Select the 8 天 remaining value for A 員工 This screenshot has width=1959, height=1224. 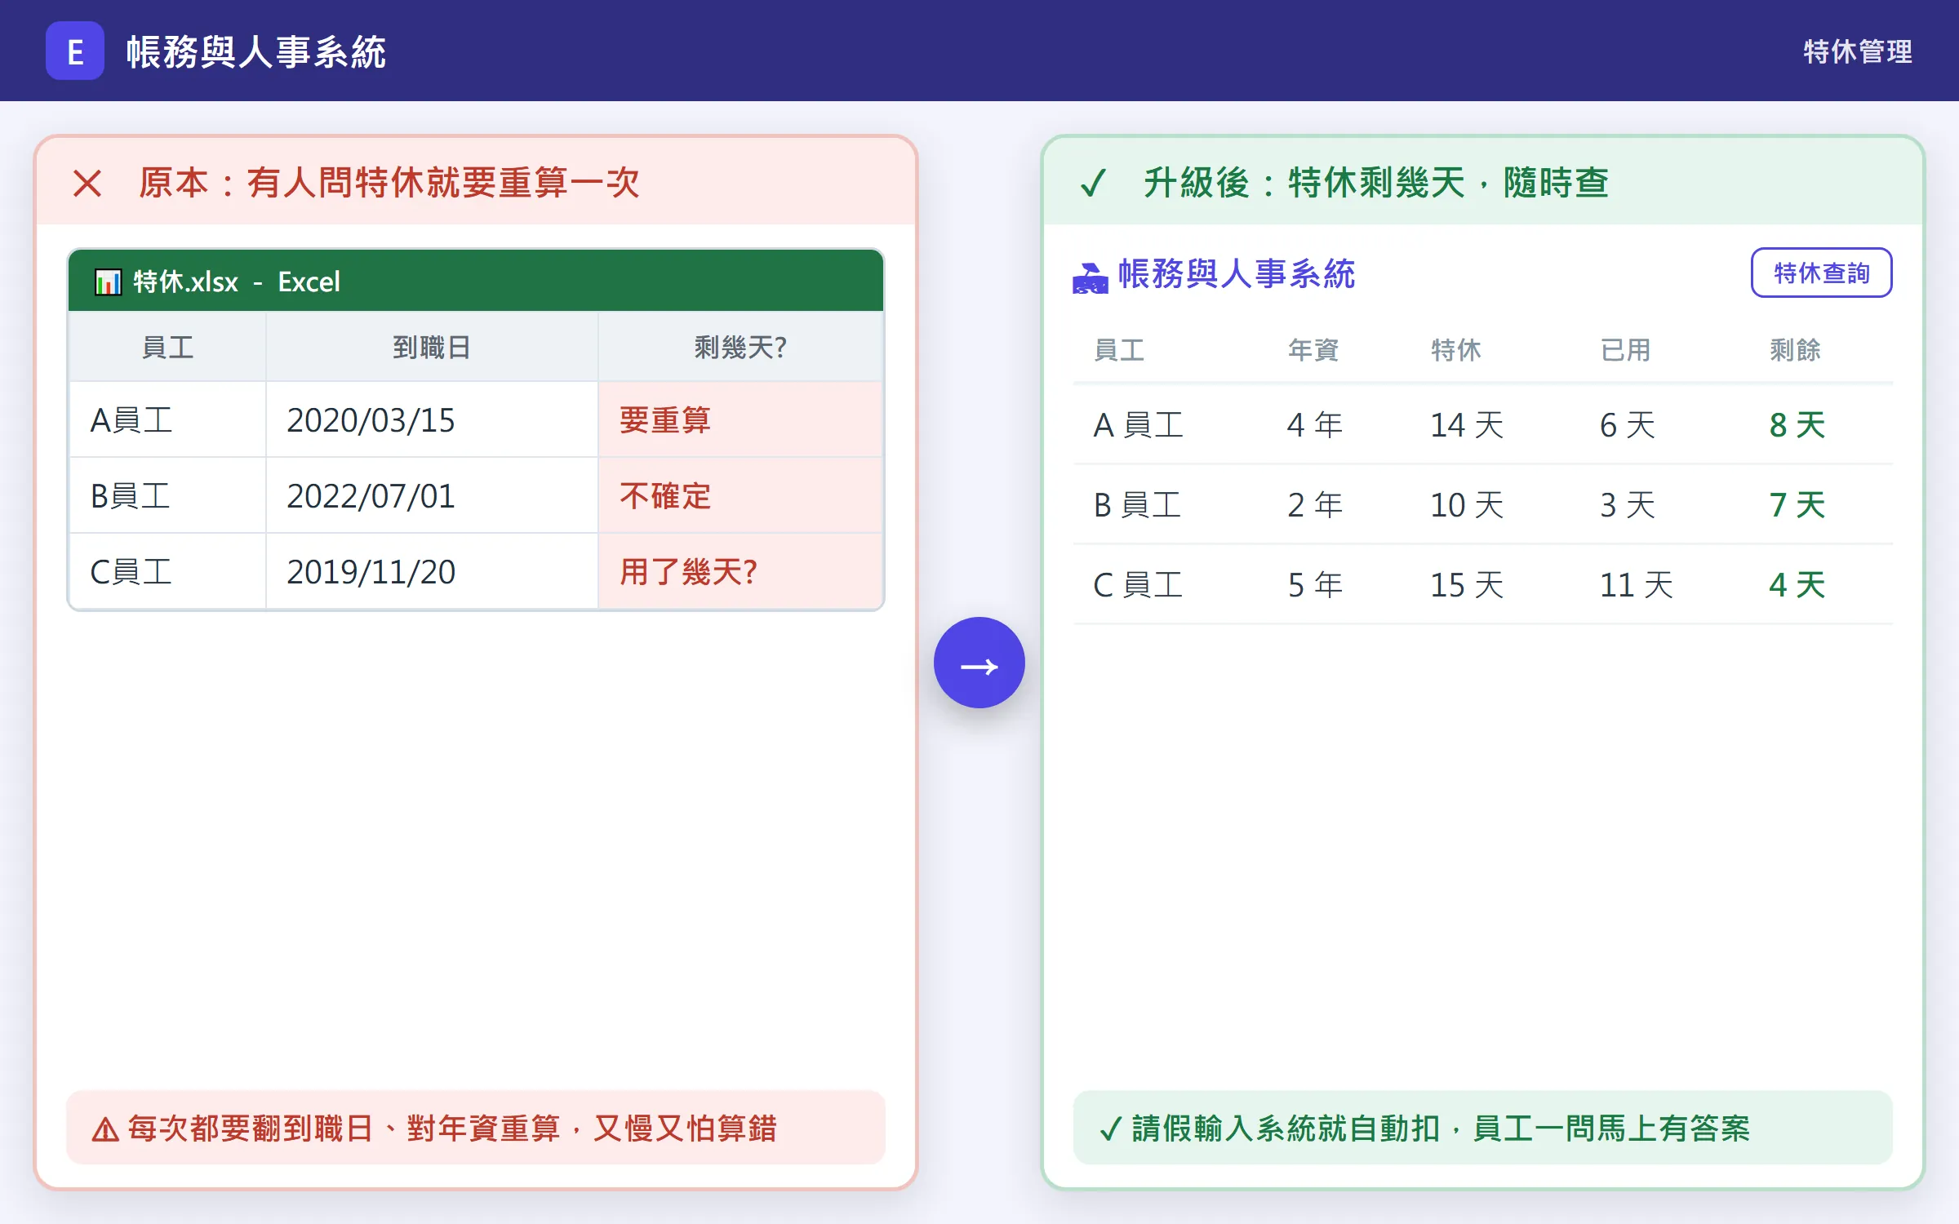[x=1797, y=425]
